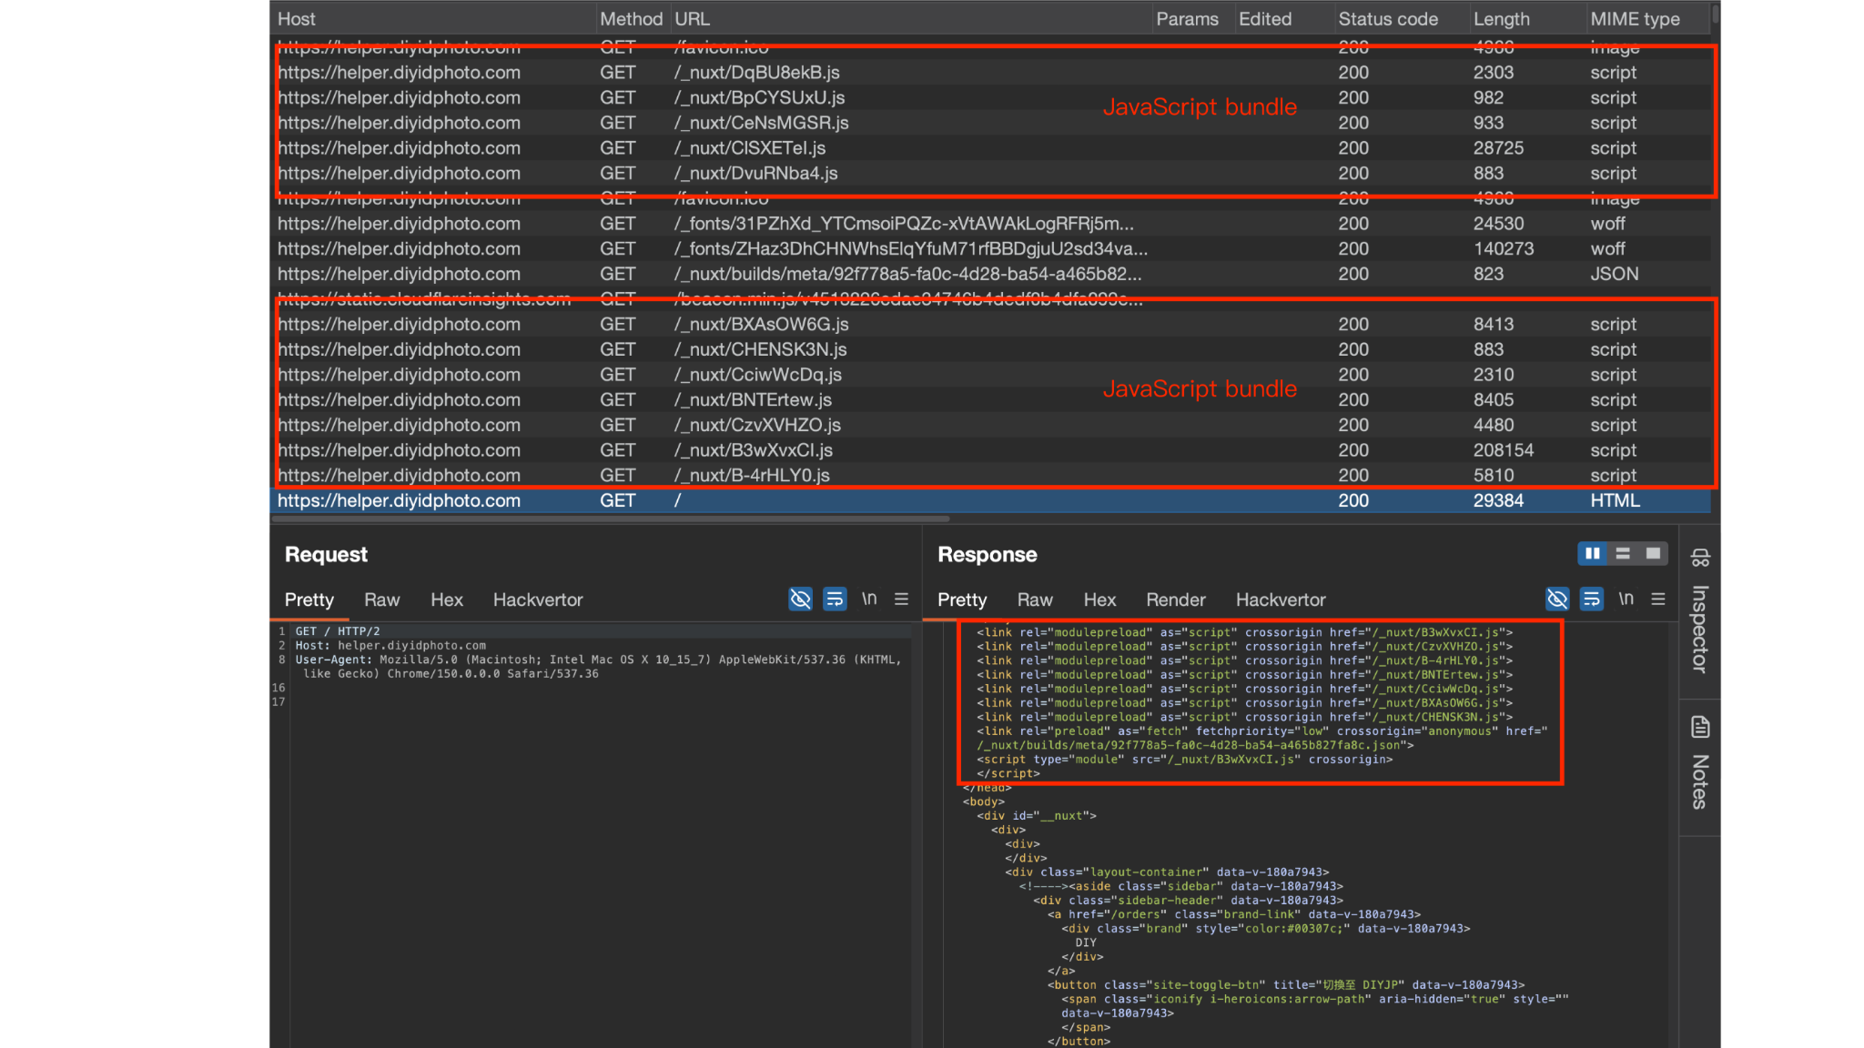The width and height of the screenshot is (1864, 1048).
Task: Toggle the \n non-printable characters button in Request panel
Action: [869, 599]
